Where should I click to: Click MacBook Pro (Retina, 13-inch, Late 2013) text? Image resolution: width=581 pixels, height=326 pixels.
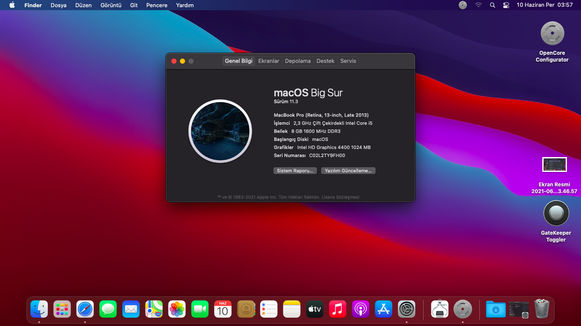[x=321, y=115]
